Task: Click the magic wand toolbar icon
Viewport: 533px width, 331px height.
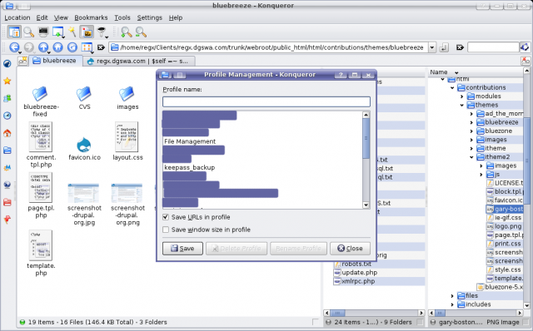Action: click(x=72, y=32)
